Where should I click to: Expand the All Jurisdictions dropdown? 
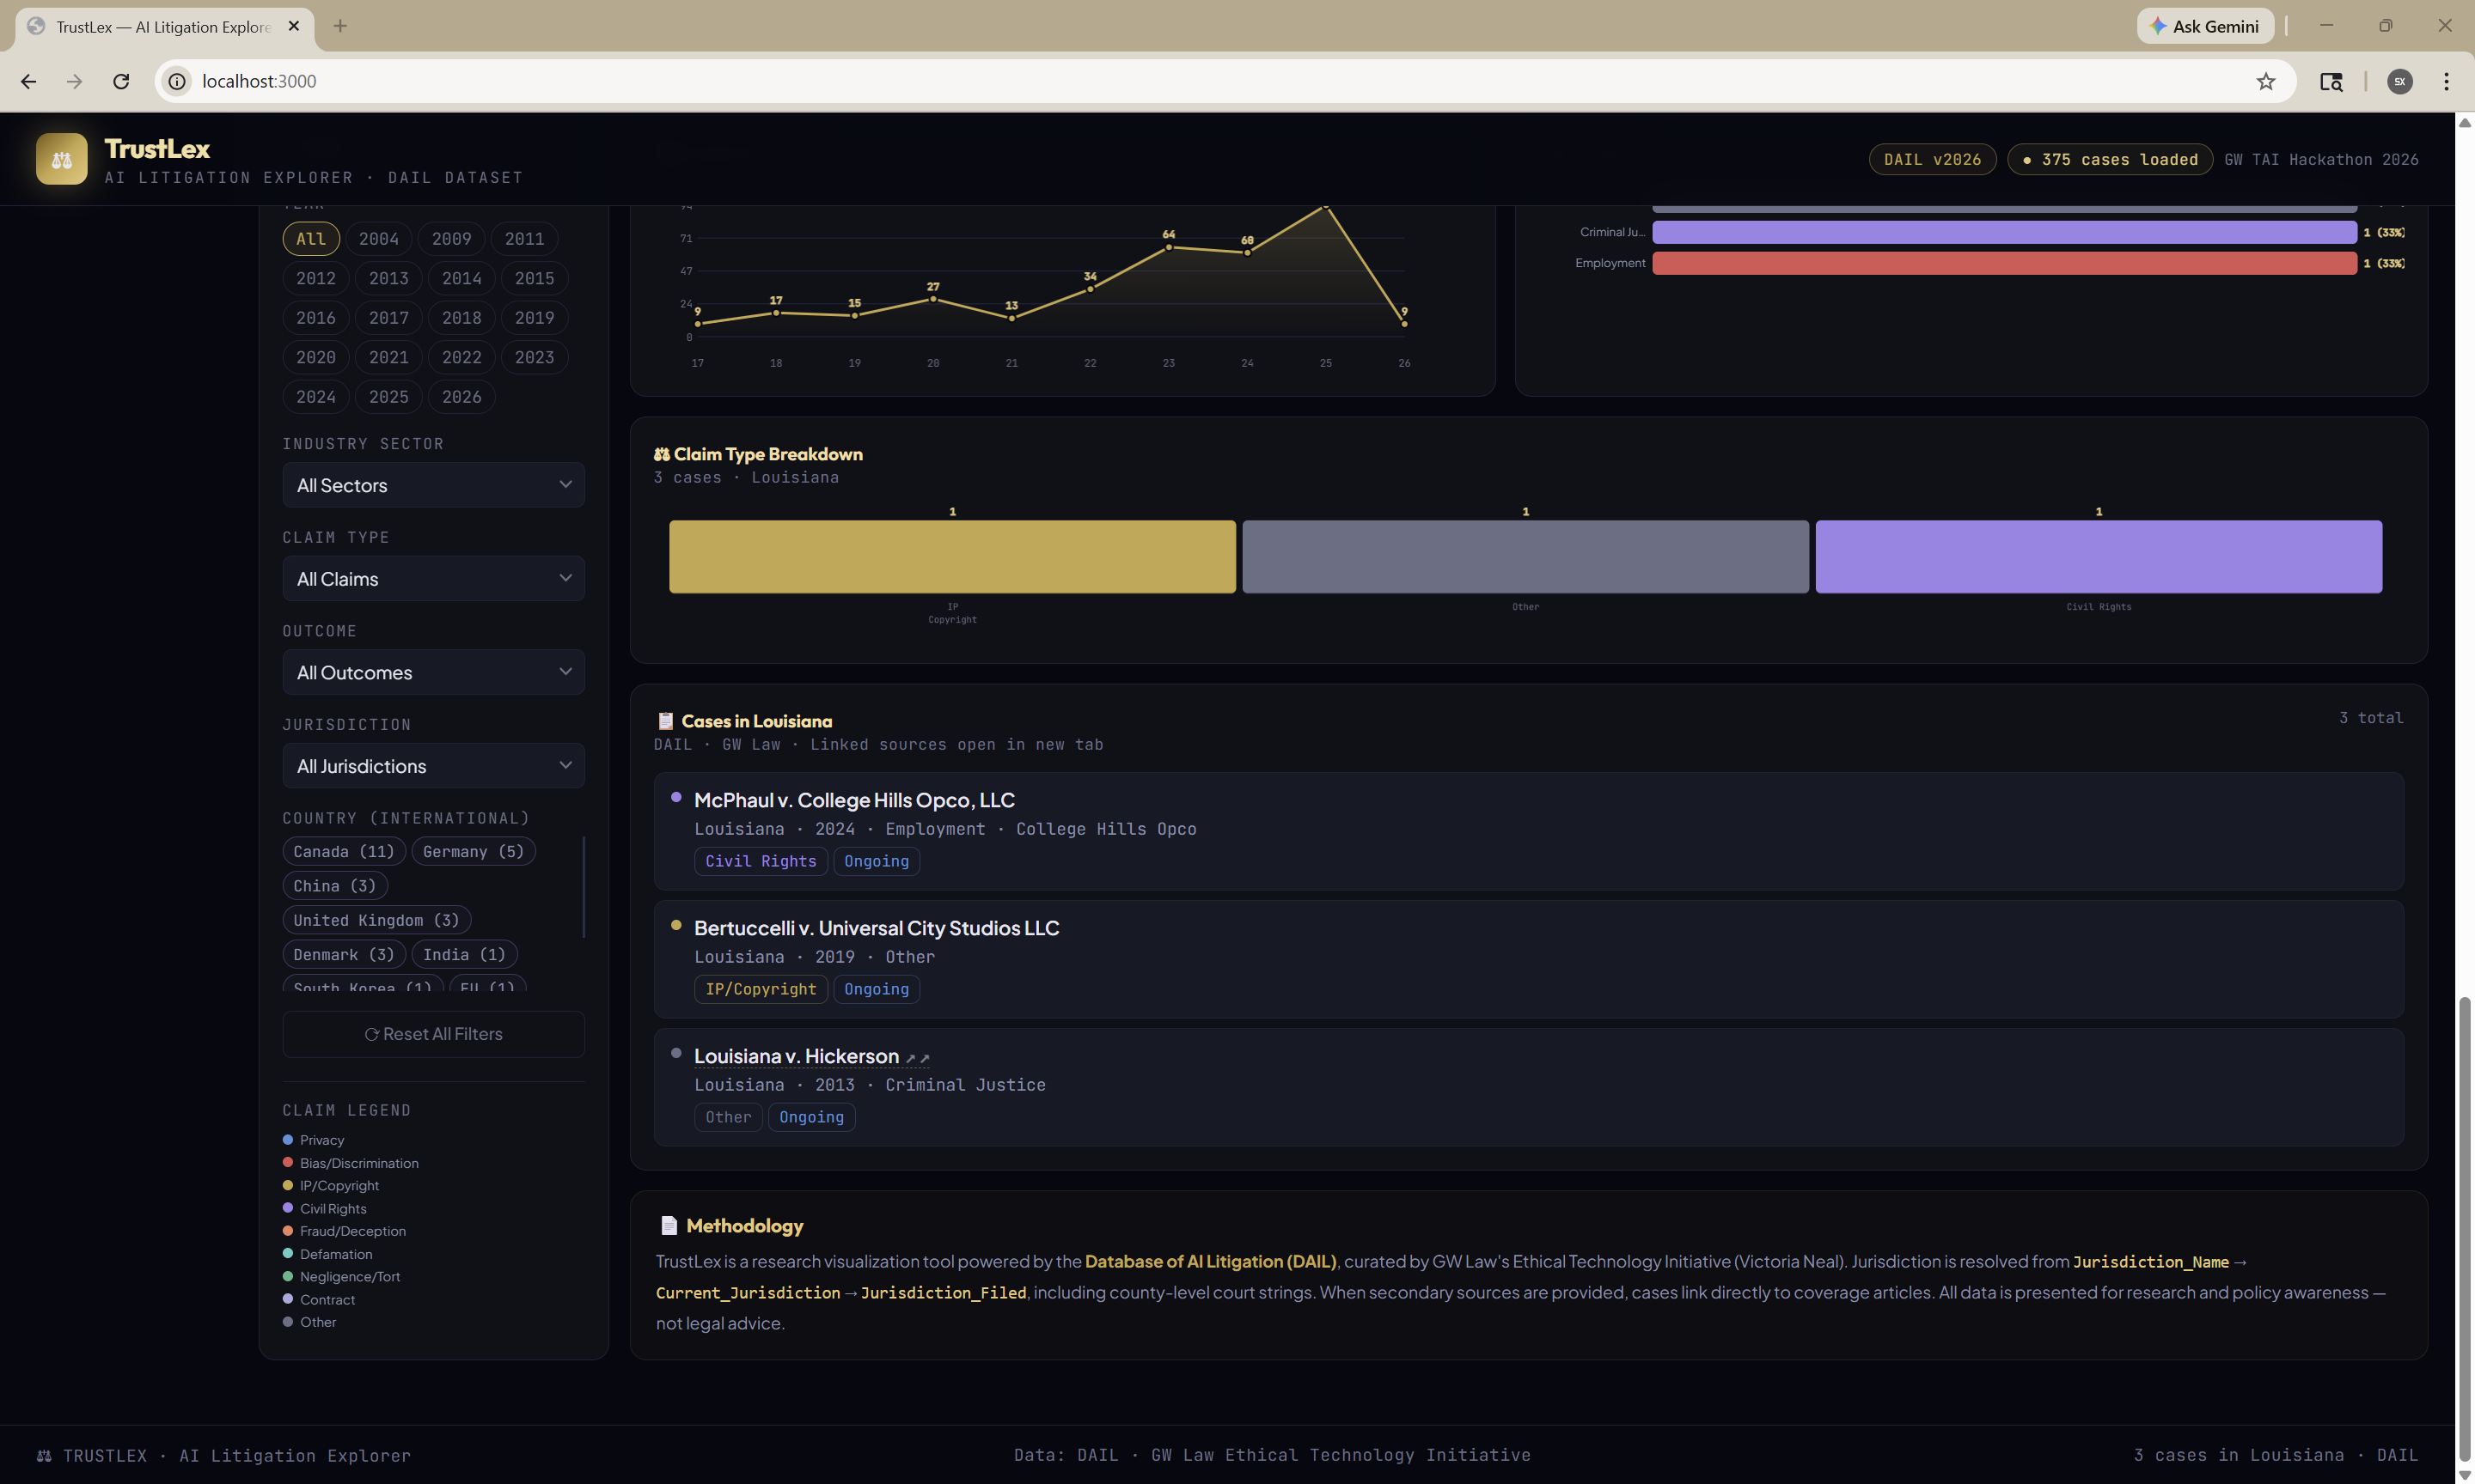pyautogui.click(x=433, y=766)
